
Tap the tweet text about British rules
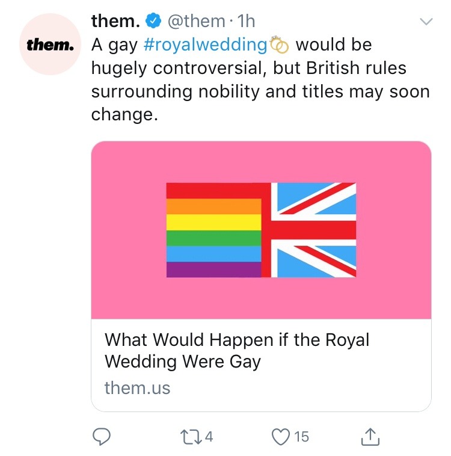click(260, 80)
